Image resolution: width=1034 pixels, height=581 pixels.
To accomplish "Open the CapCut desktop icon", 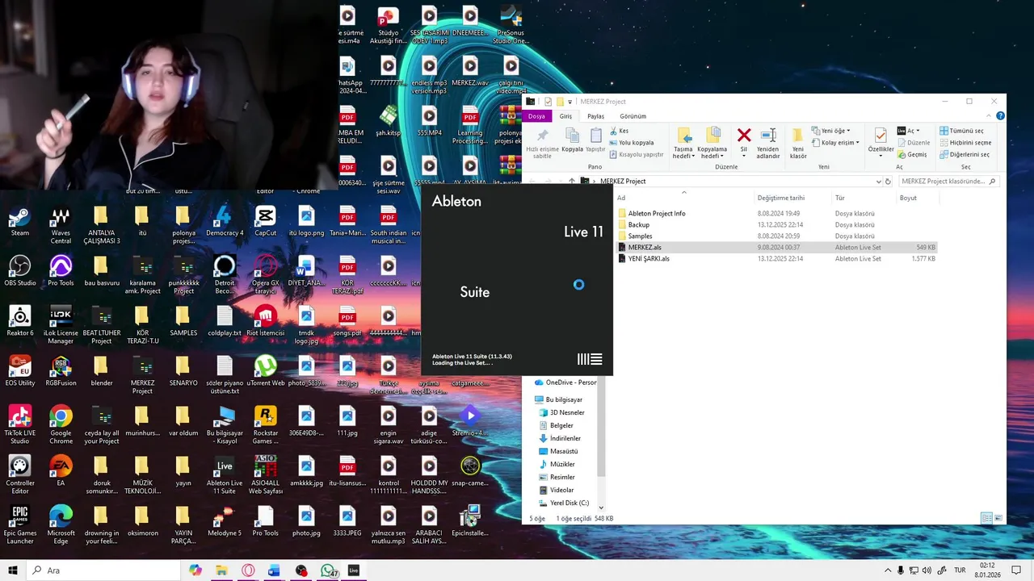I will pos(265,222).
